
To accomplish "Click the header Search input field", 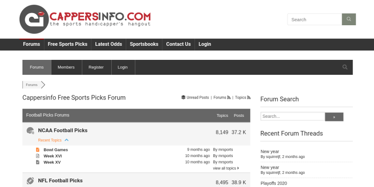I will pos(315,19).
